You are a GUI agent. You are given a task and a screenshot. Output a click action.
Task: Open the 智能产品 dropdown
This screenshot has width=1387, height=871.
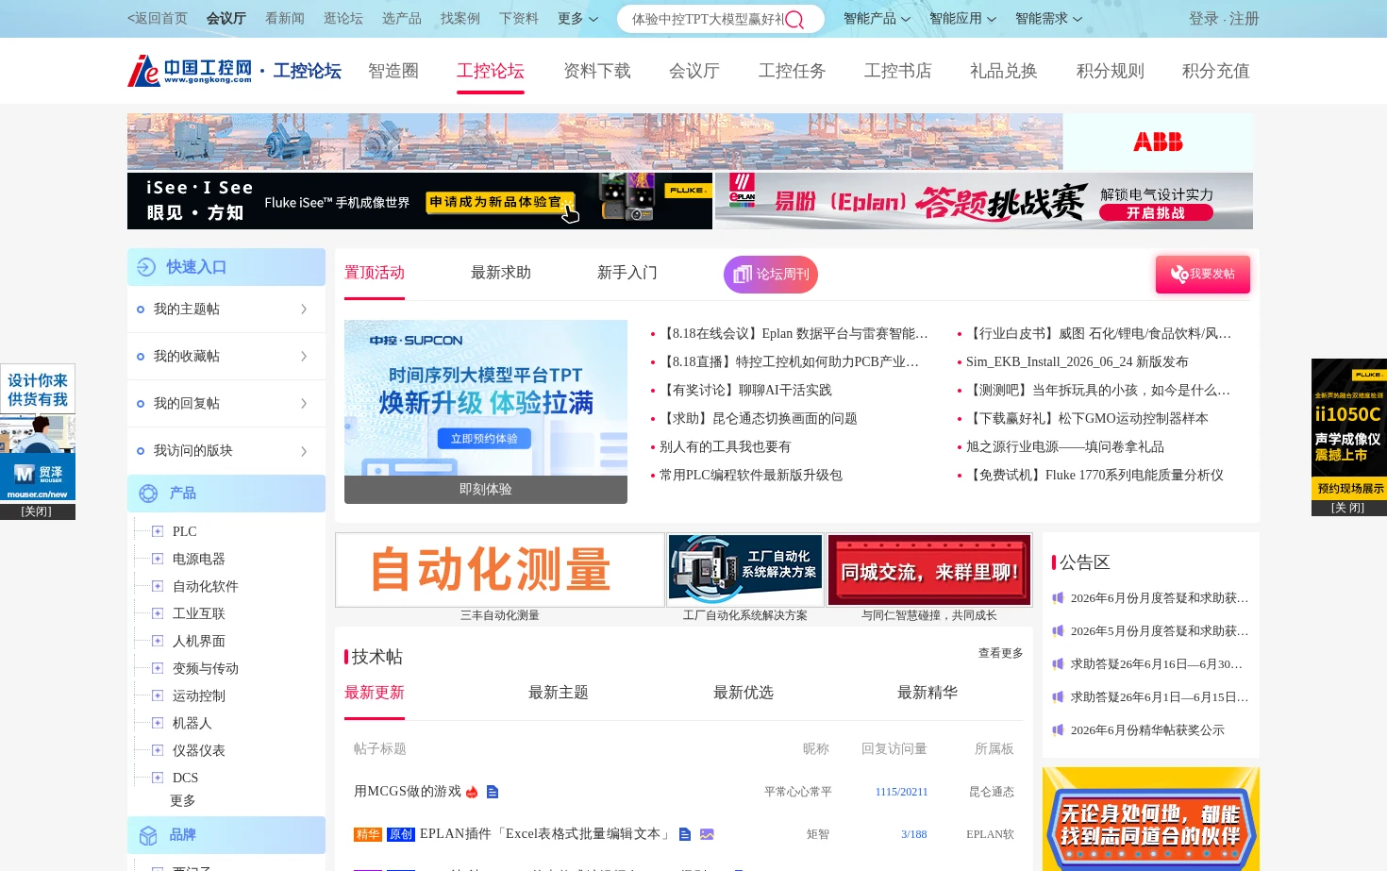(877, 18)
